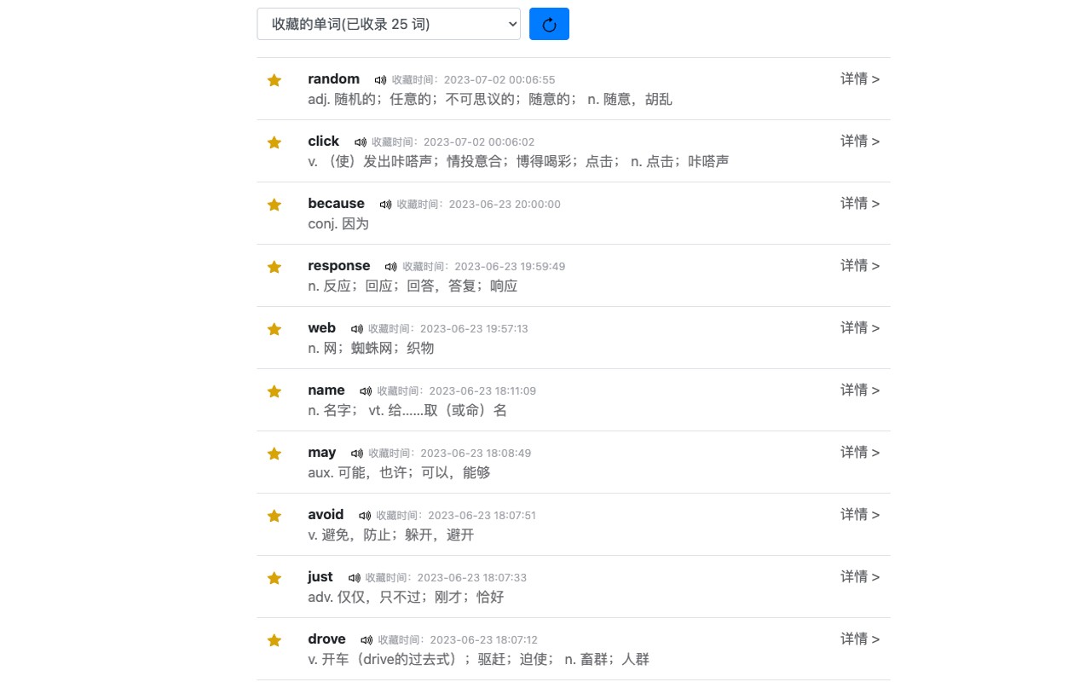Select the word title just
This screenshot has width=1091, height=682.
[320, 576]
